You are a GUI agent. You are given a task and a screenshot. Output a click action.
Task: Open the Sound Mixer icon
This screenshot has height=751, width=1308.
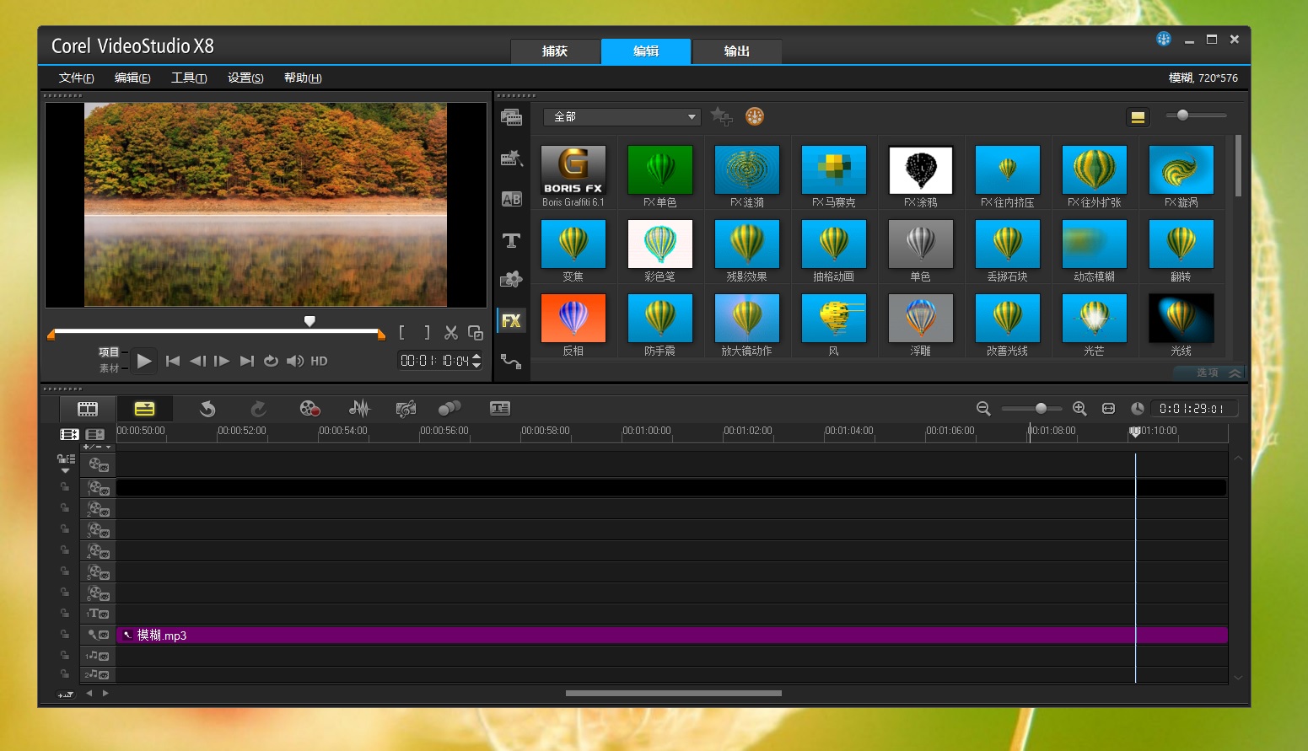coord(359,409)
